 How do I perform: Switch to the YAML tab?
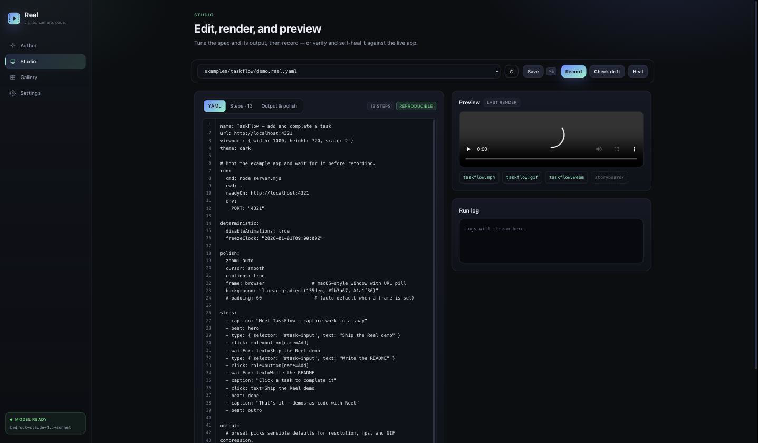click(x=215, y=106)
